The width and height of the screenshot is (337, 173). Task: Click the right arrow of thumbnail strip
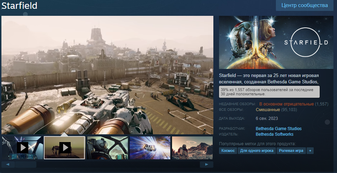pos(207,165)
